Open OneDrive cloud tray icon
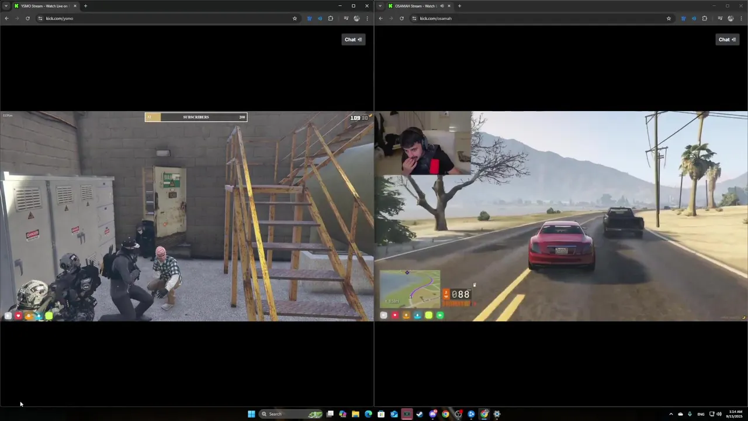Screen dimensions: 748x421 [680, 414]
